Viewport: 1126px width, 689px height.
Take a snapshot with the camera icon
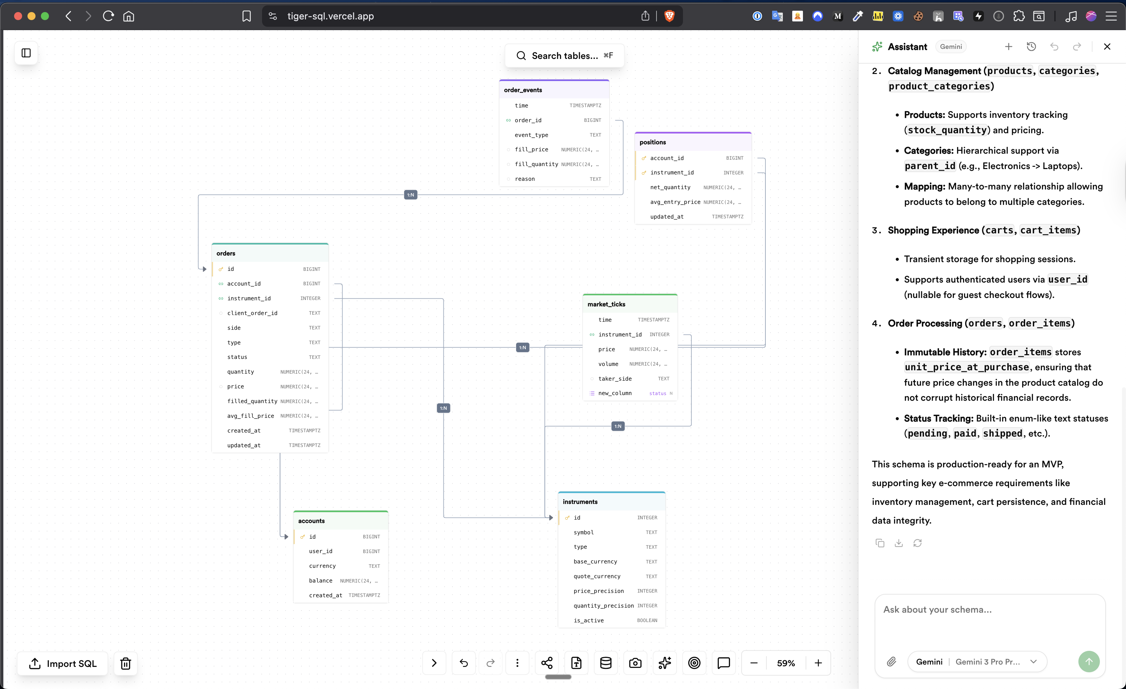point(635,663)
